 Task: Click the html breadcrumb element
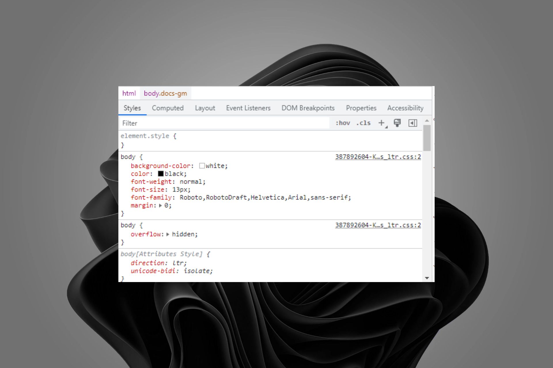coord(128,93)
